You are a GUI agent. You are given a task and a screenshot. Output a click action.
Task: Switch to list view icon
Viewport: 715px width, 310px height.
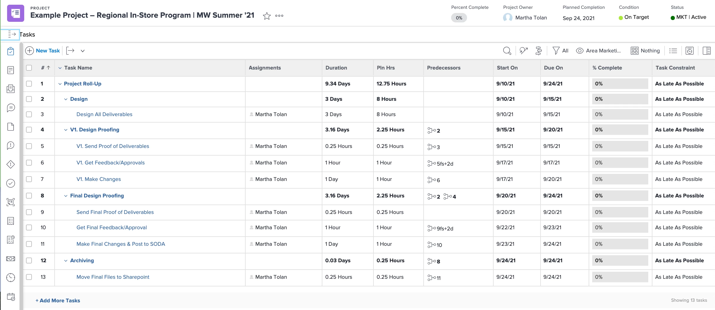pos(673,51)
